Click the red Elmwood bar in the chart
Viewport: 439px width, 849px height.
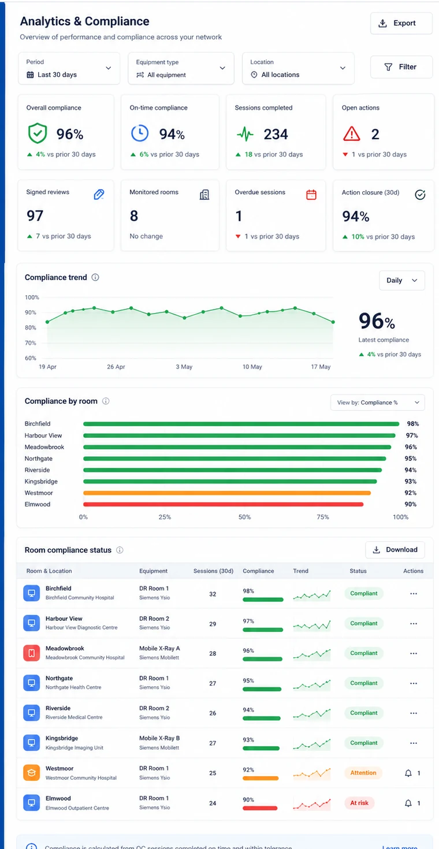coord(224,504)
